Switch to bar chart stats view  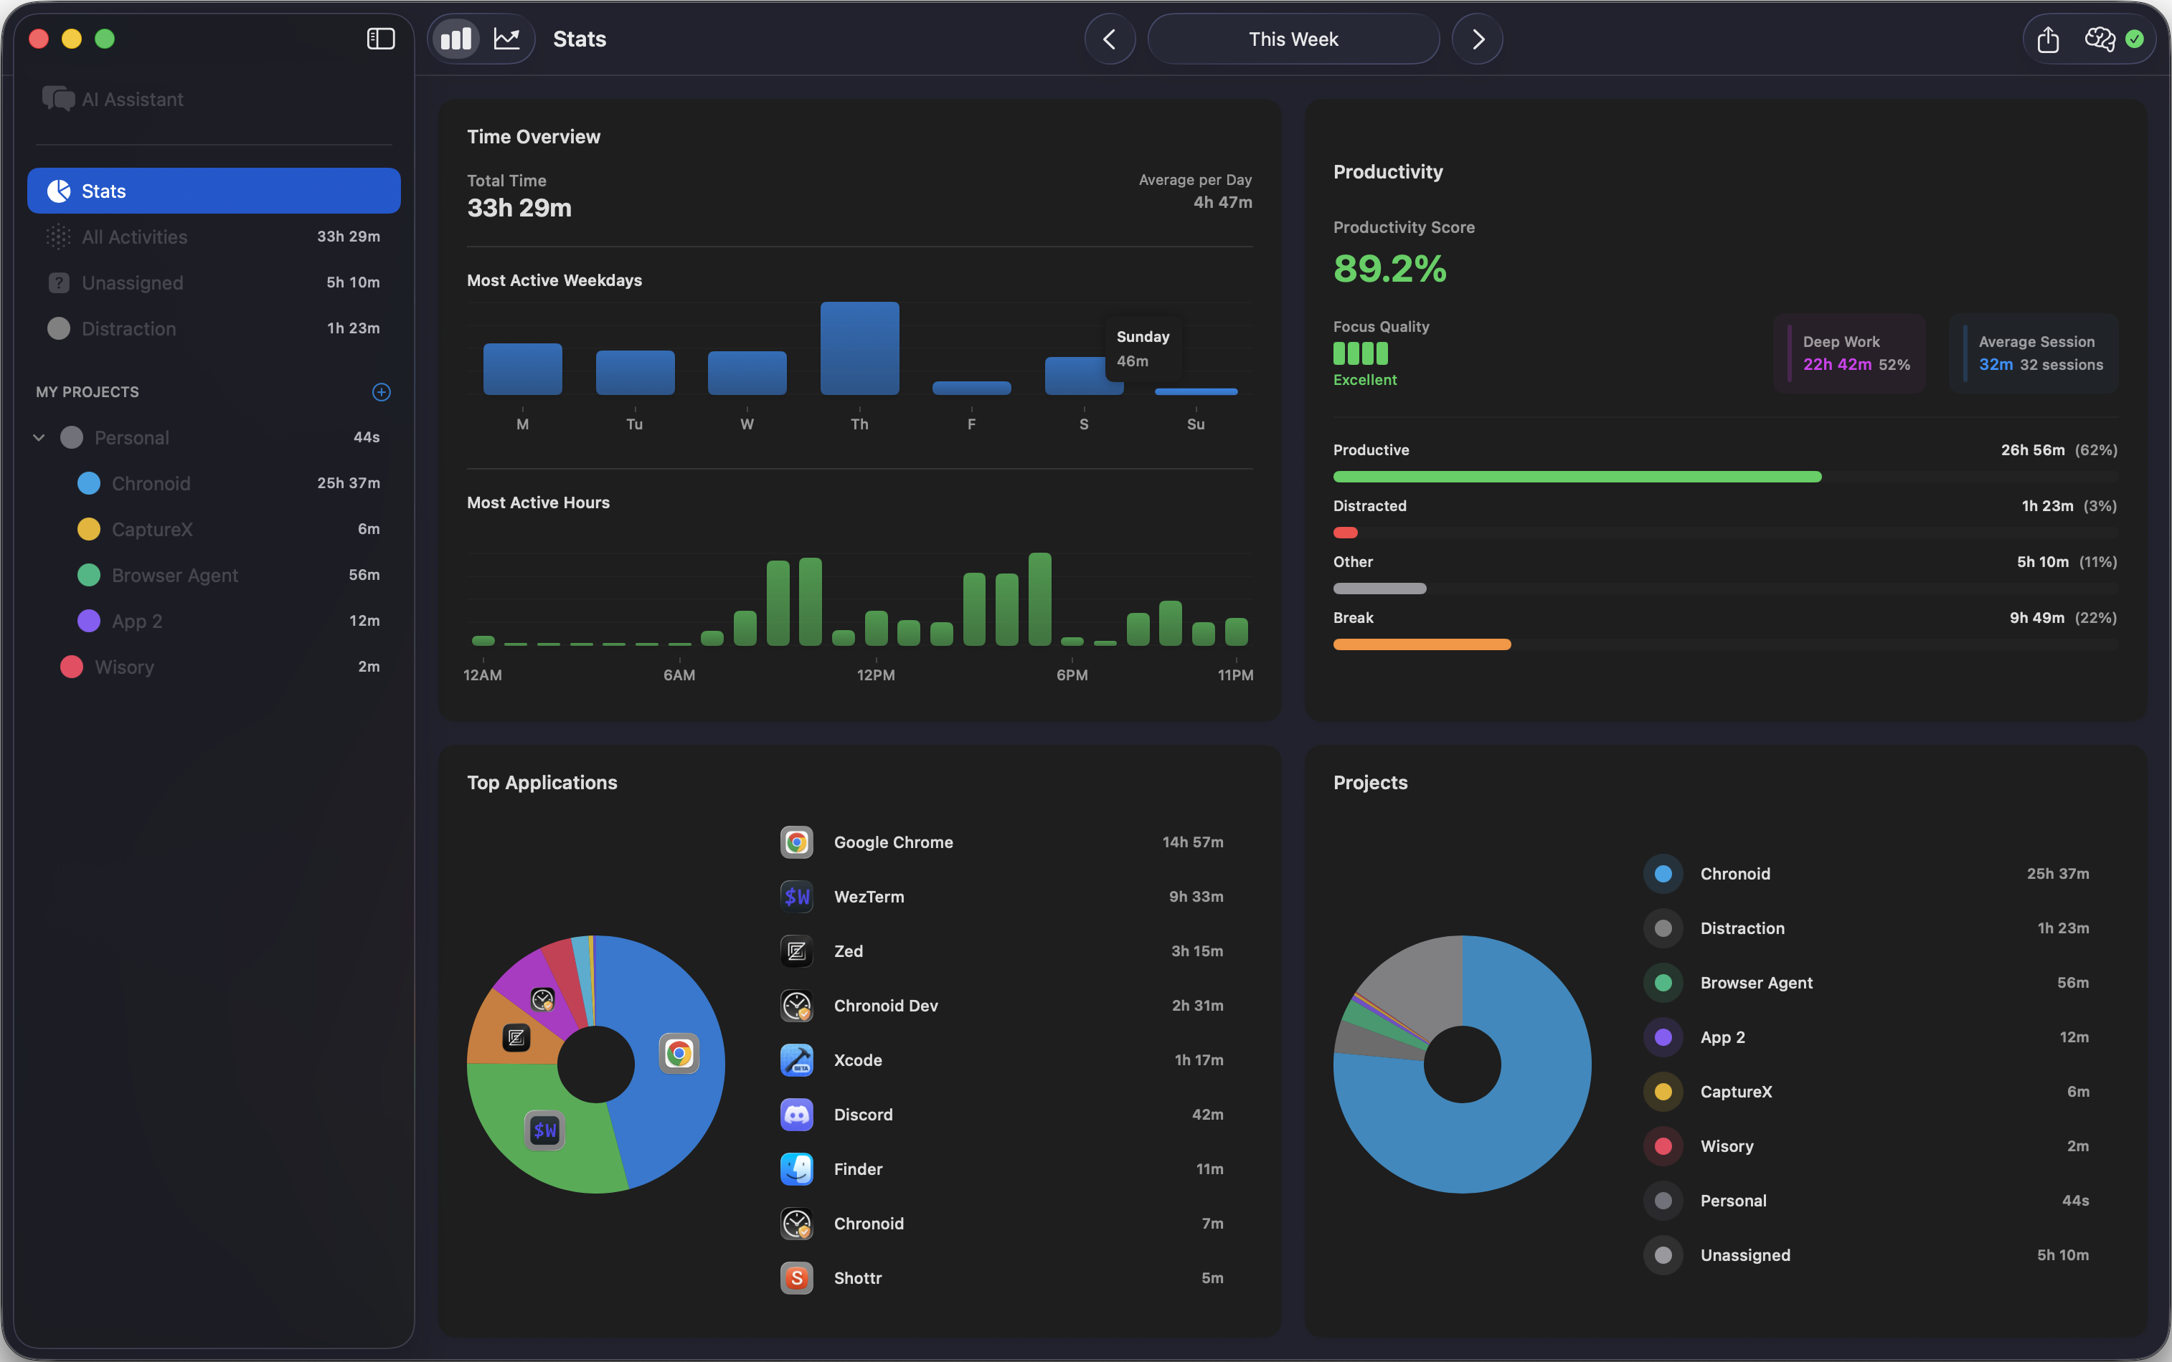coord(455,39)
